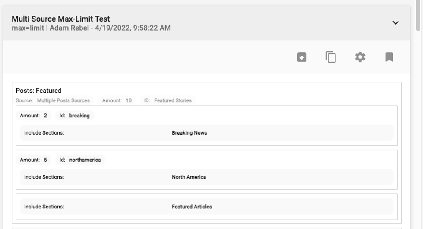
Task: Click the ID: Featured Stories chip
Action: click(x=169, y=100)
